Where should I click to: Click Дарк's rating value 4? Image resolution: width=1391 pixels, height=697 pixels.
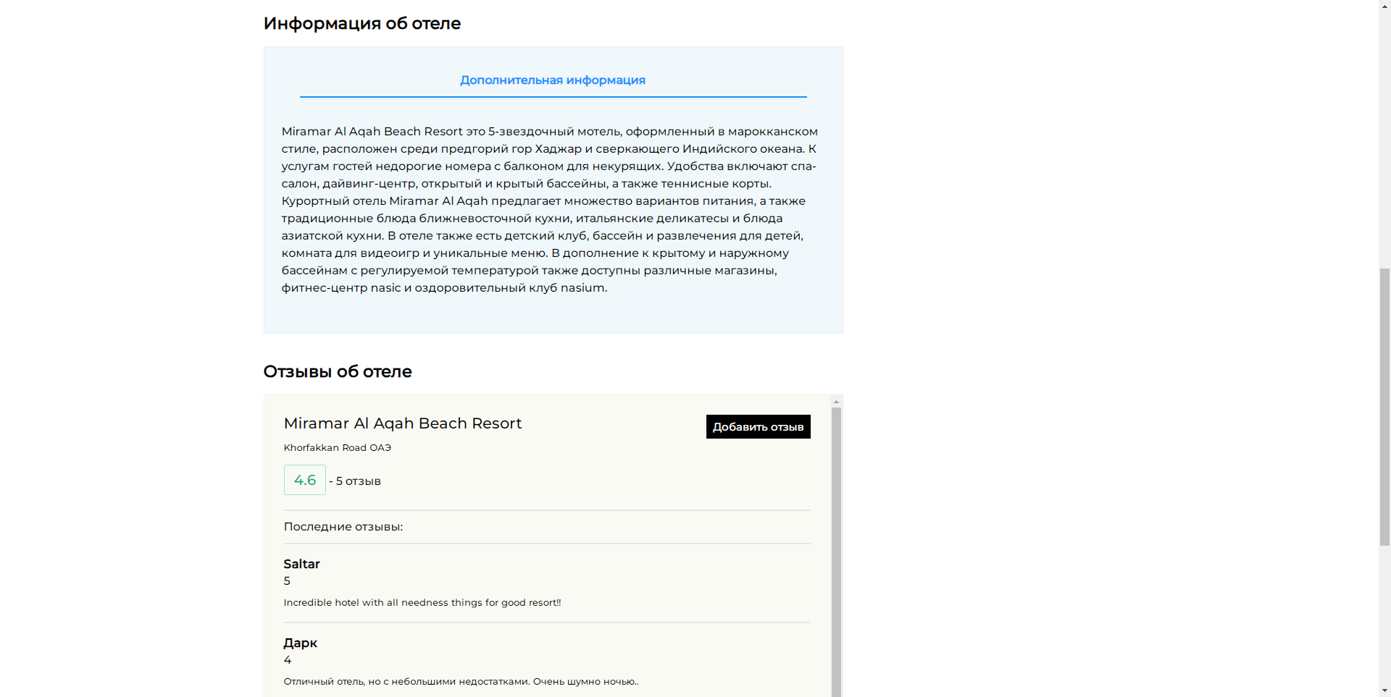click(288, 660)
